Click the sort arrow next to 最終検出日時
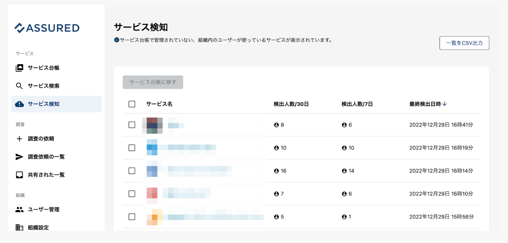 point(445,104)
